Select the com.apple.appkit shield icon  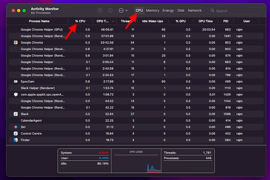[16, 94]
